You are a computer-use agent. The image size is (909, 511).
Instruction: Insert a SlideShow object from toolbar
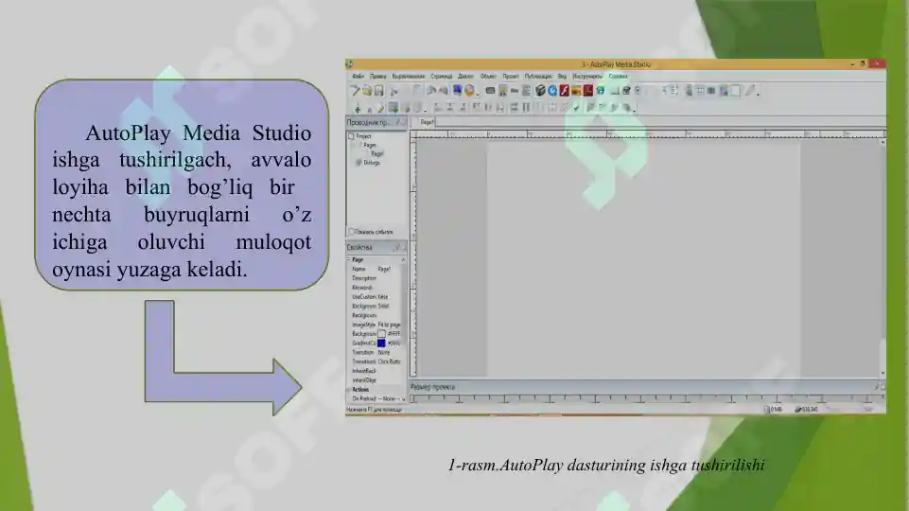576,91
